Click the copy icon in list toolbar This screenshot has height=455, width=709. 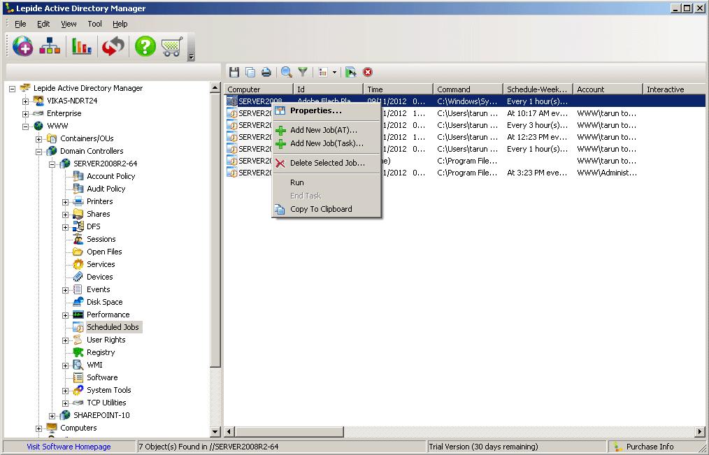[x=250, y=72]
